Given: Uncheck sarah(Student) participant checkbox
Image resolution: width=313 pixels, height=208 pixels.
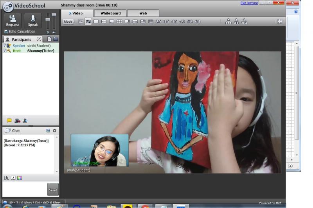Looking at the screenshot, I should pyautogui.click(x=5, y=45).
